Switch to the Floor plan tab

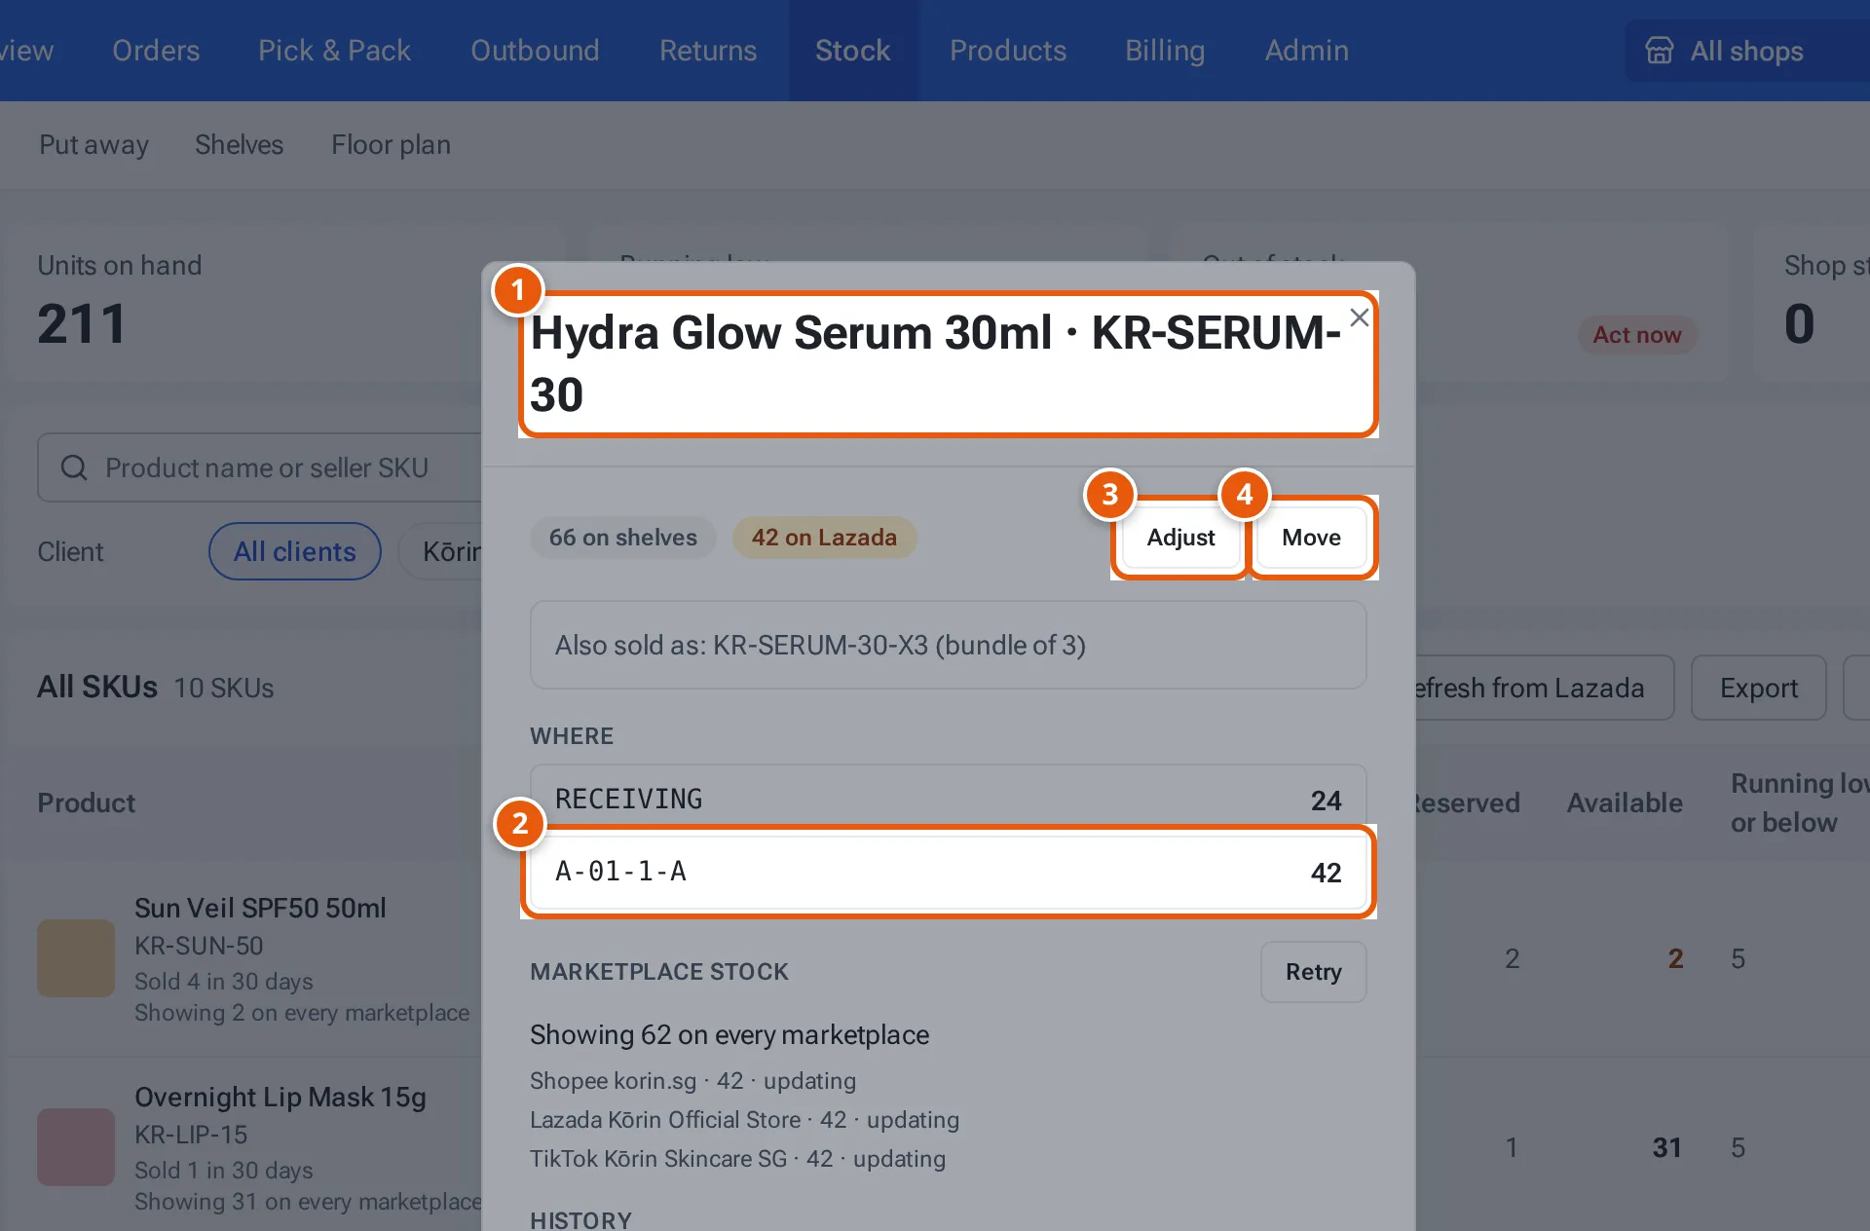(x=391, y=144)
